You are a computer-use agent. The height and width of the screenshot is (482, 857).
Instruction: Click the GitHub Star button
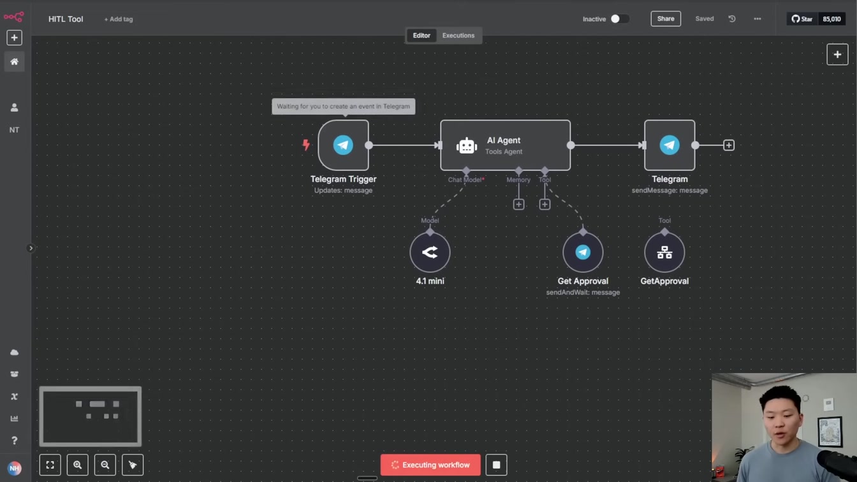(x=802, y=19)
